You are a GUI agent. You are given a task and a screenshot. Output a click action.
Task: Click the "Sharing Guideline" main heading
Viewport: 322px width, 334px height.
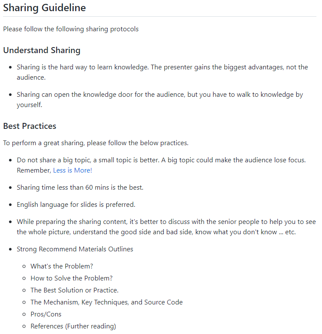pyautogui.click(x=44, y=8)
